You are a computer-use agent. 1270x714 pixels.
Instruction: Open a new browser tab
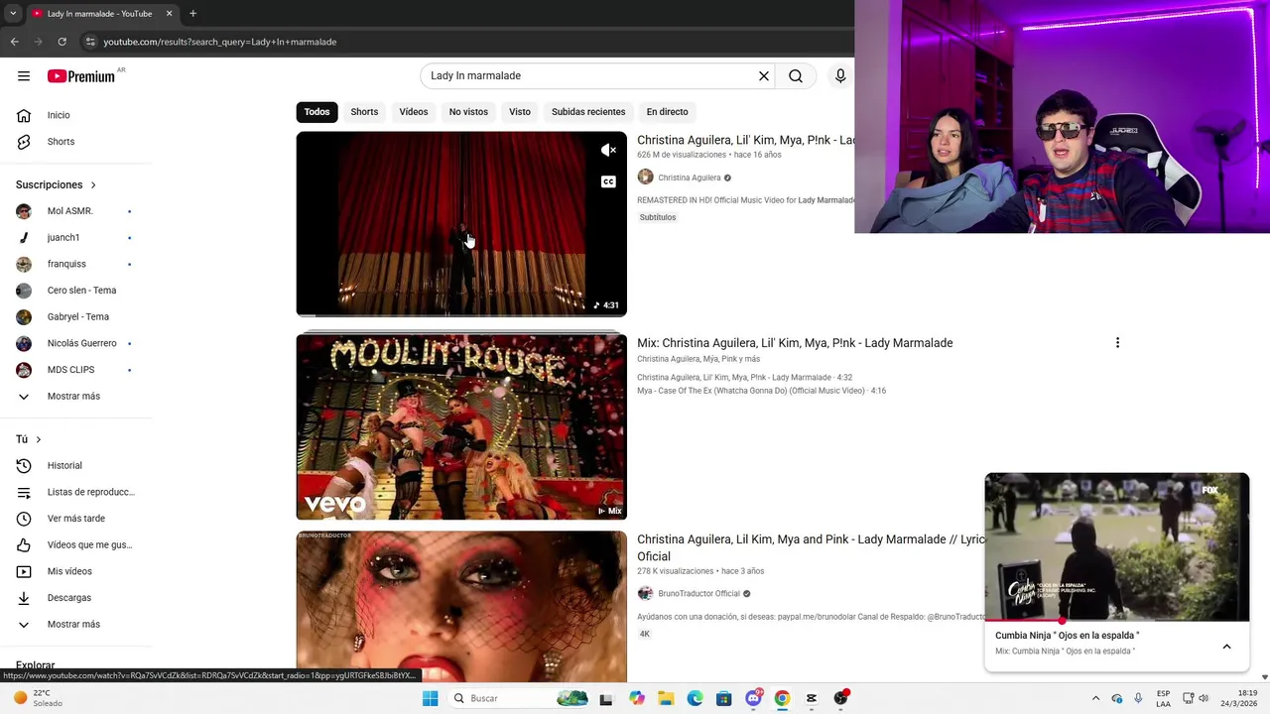point(192,14)
